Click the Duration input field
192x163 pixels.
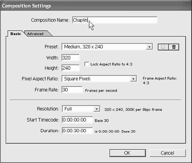pyautogui.click(x=77, y=131)
